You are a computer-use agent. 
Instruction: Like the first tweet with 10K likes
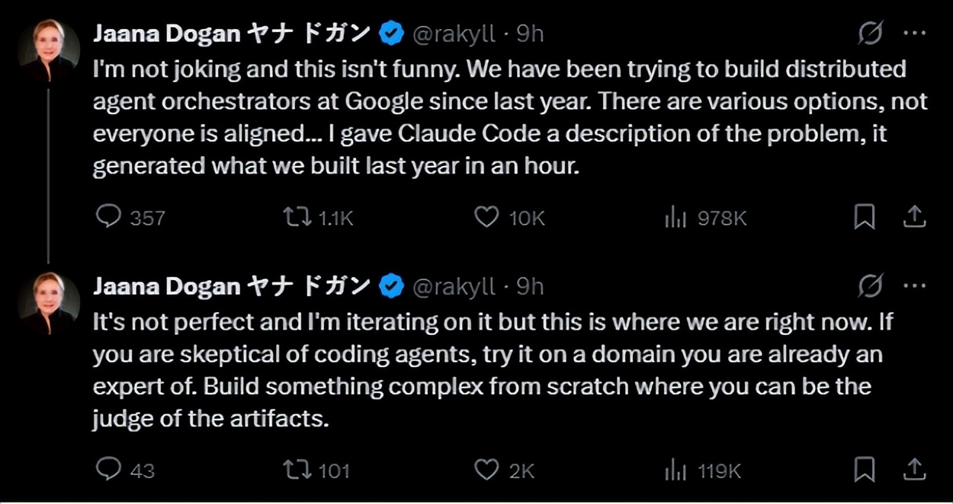tap(486, 218)
